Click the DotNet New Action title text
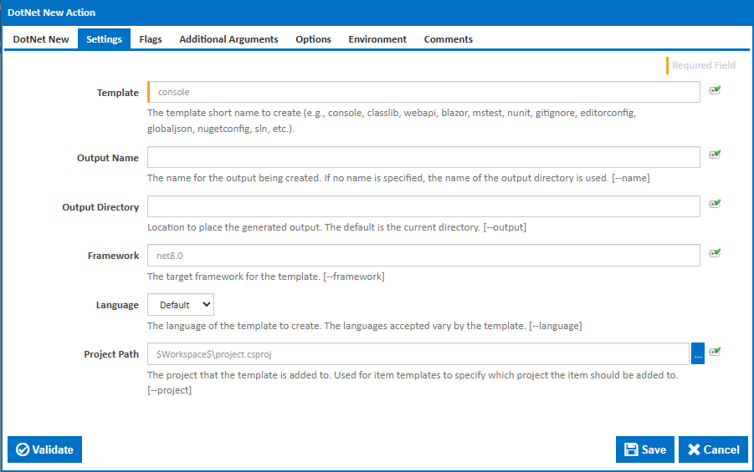The image size is (754, 472). tap(51, 13)
